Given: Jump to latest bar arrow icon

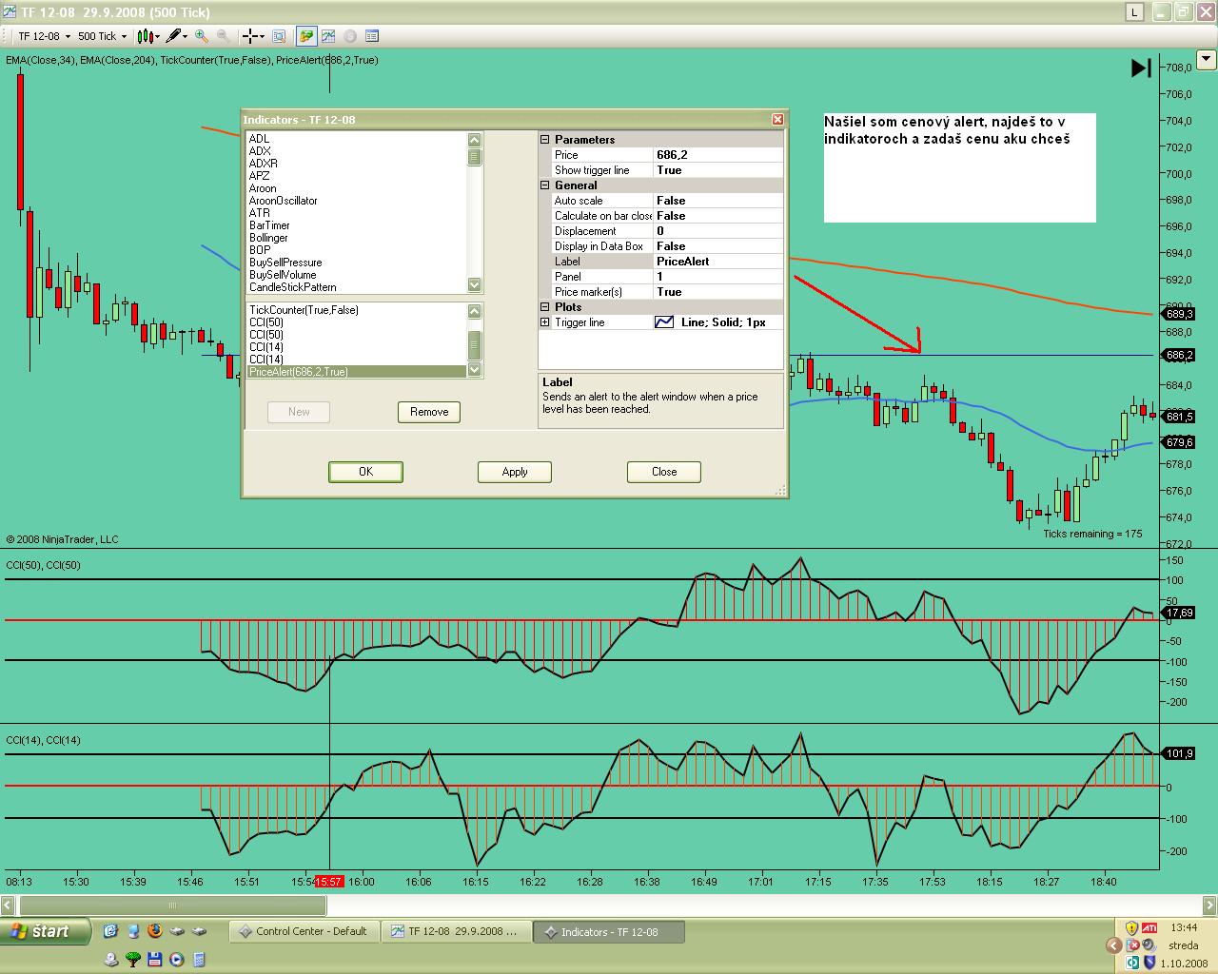Looking at the screenshot, I should point(1140,68).
